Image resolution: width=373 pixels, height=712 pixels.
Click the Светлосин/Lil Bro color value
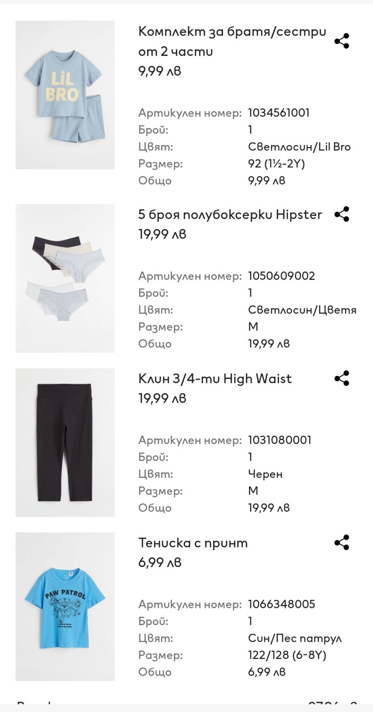(299, 147)
